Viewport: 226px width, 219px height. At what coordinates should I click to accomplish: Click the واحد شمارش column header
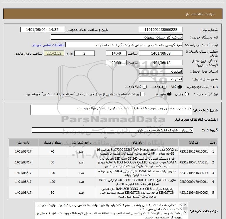pyautogui.click(x=81, y=143)
